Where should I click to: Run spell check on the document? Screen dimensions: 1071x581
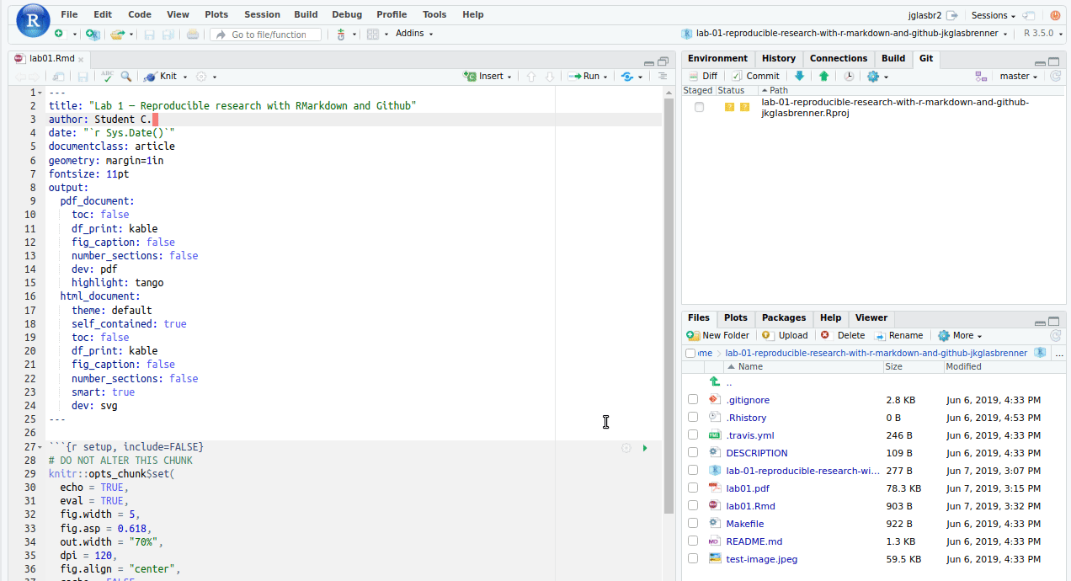(x=107, y=76)
